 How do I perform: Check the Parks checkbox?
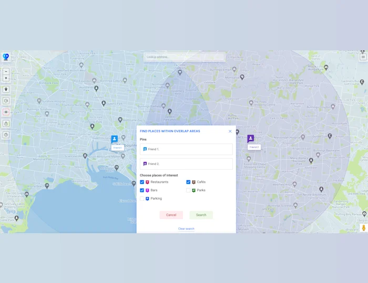tap(188, 190)
